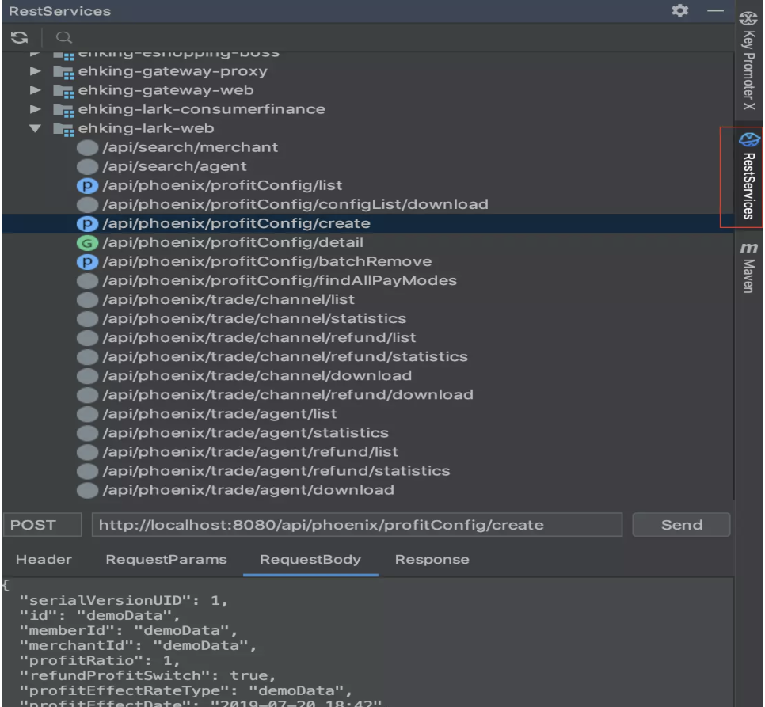
Task: Click gray icon beside /api/phoenix/trade/agent/statistics
Action: tap(87, 433)
